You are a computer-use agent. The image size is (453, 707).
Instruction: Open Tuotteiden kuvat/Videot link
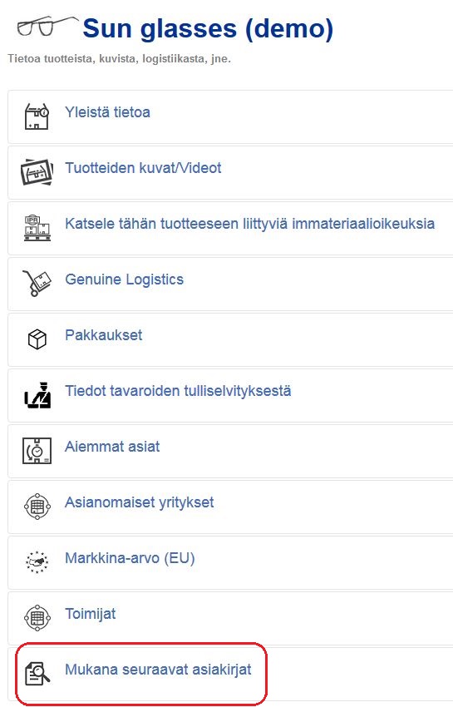(143, 168)
